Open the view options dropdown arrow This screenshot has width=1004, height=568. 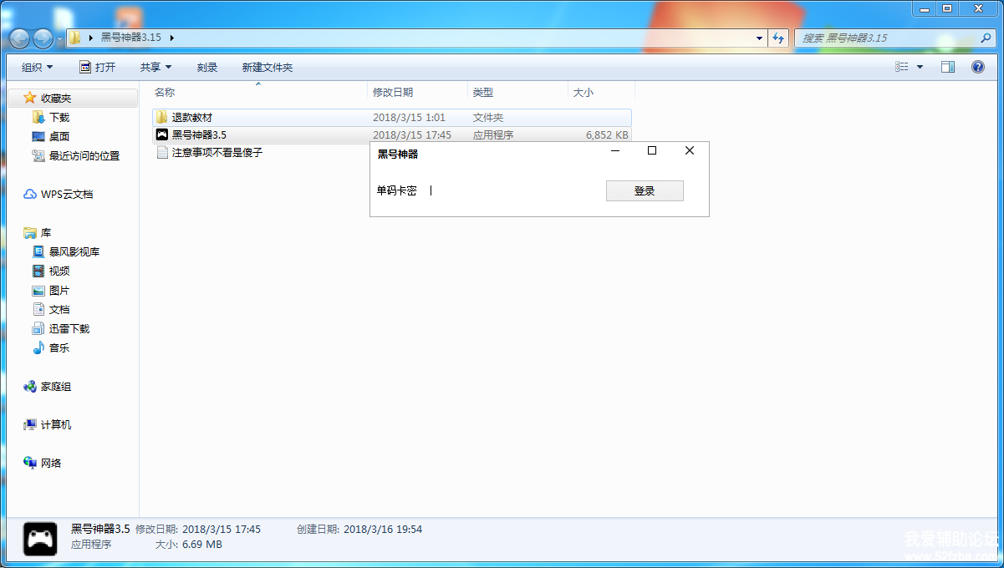click(920, 67)
